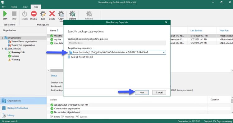Switch to the View tab
Viewport: 233px width, 123px height.
point(25,7)
